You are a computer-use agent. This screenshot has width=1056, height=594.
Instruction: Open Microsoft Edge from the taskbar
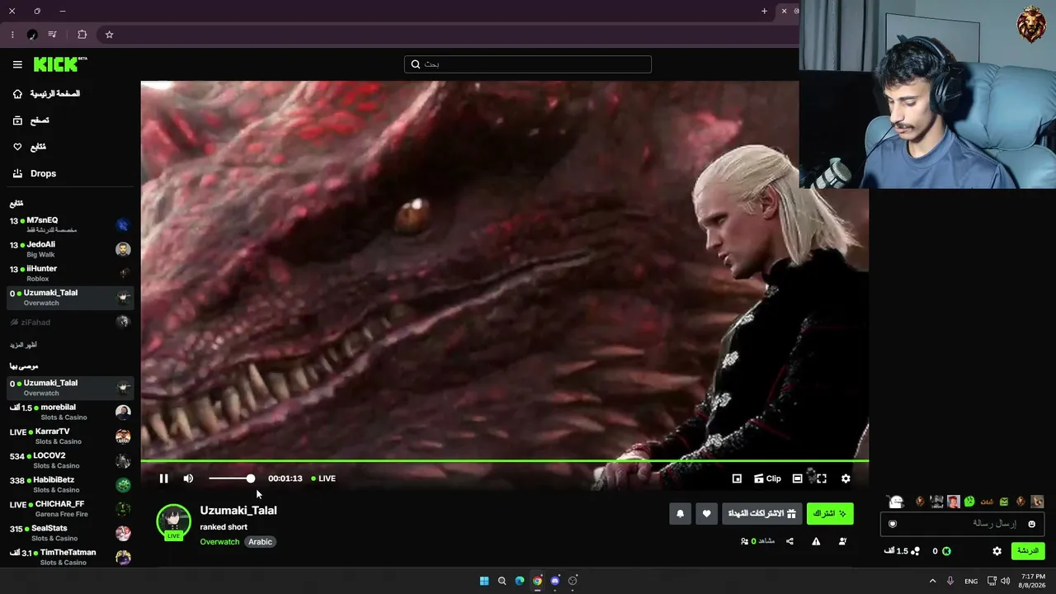point(520,581)
